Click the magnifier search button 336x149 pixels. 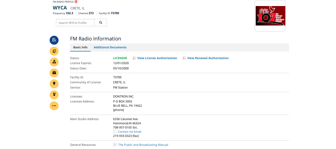[101, 23]
